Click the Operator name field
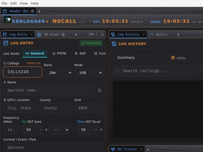 tap(49, 90)
